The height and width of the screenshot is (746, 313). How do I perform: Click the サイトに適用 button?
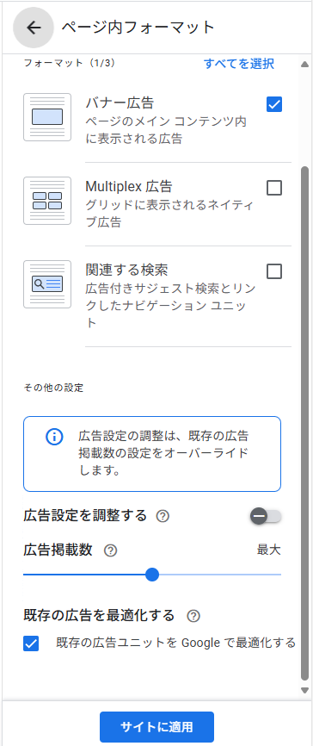(x=156, y=727)
